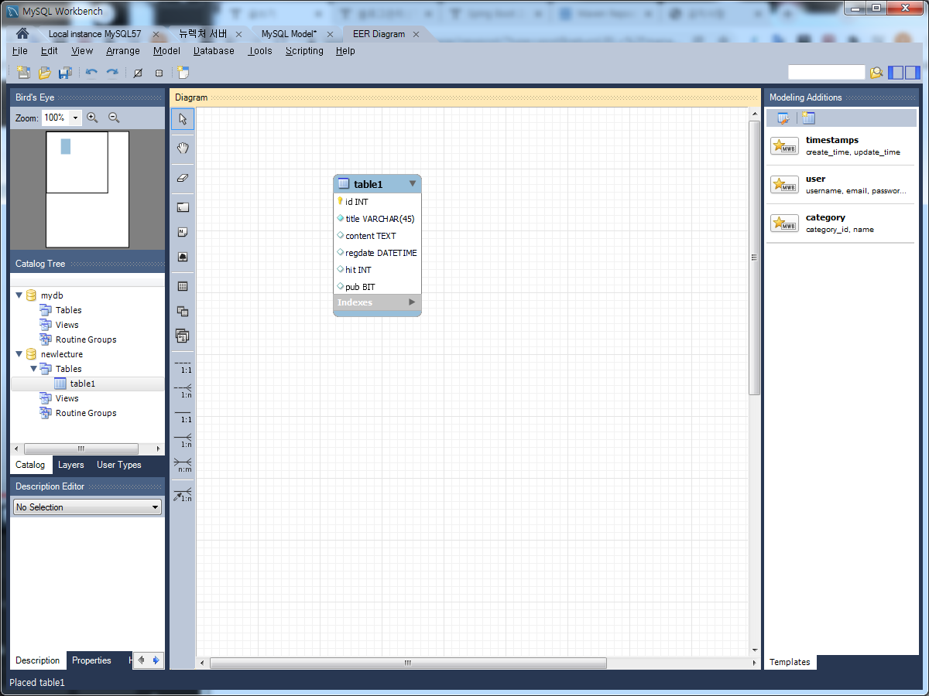Click the search find icon beside search box
The height and width of the screenshot is (696, 929).
876,73
